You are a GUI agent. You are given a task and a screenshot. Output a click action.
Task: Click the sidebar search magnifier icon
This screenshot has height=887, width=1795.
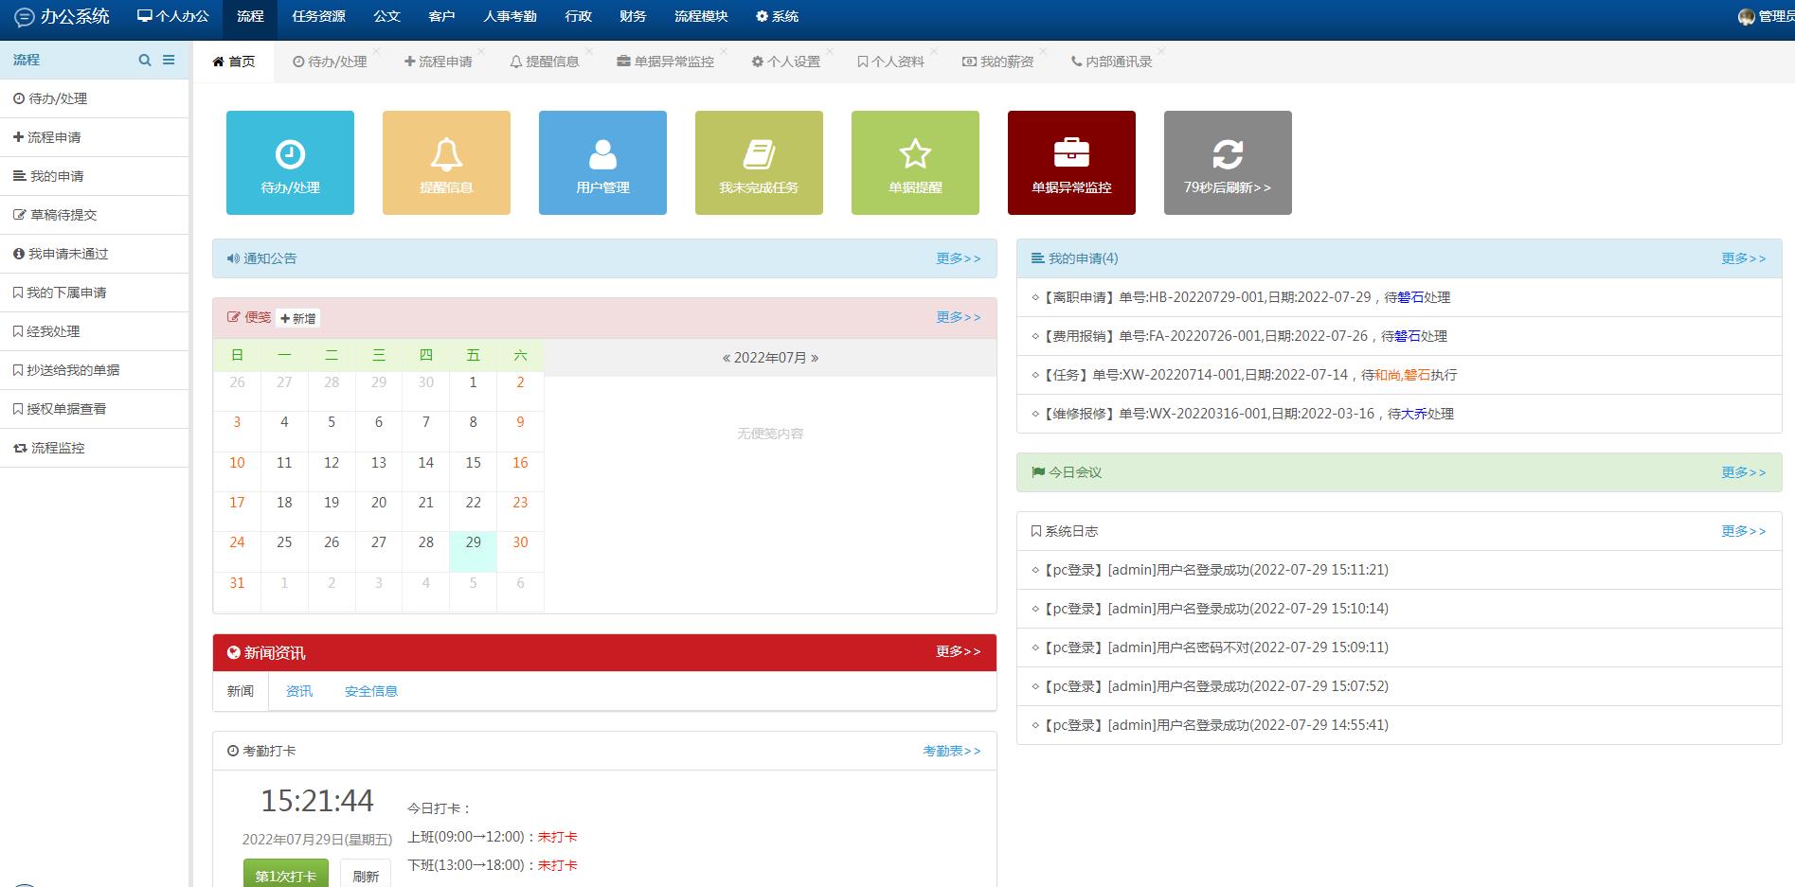coord(145,60)
